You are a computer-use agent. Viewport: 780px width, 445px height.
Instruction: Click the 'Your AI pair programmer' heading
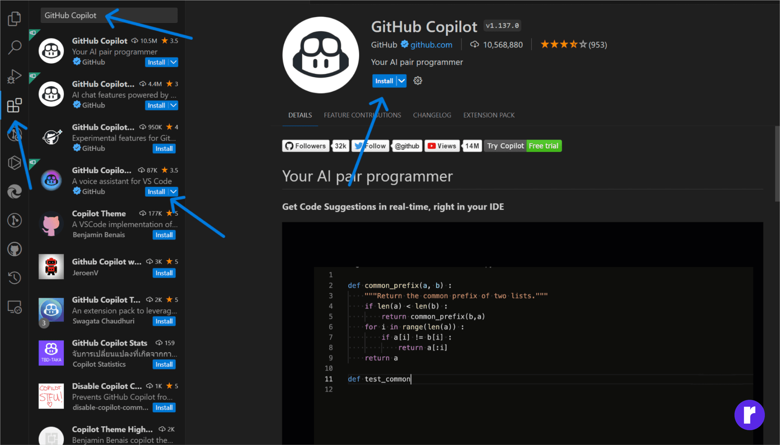tap(367, 176)
